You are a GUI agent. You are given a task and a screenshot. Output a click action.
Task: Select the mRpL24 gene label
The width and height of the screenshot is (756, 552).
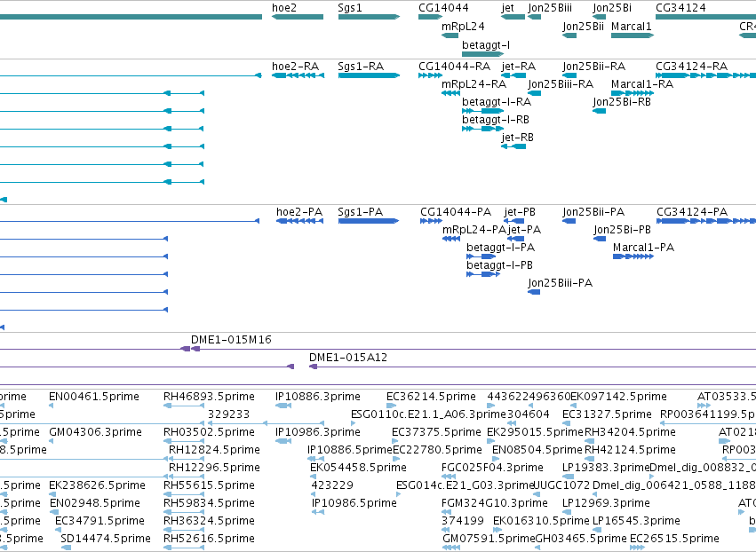tap(463, 27)
